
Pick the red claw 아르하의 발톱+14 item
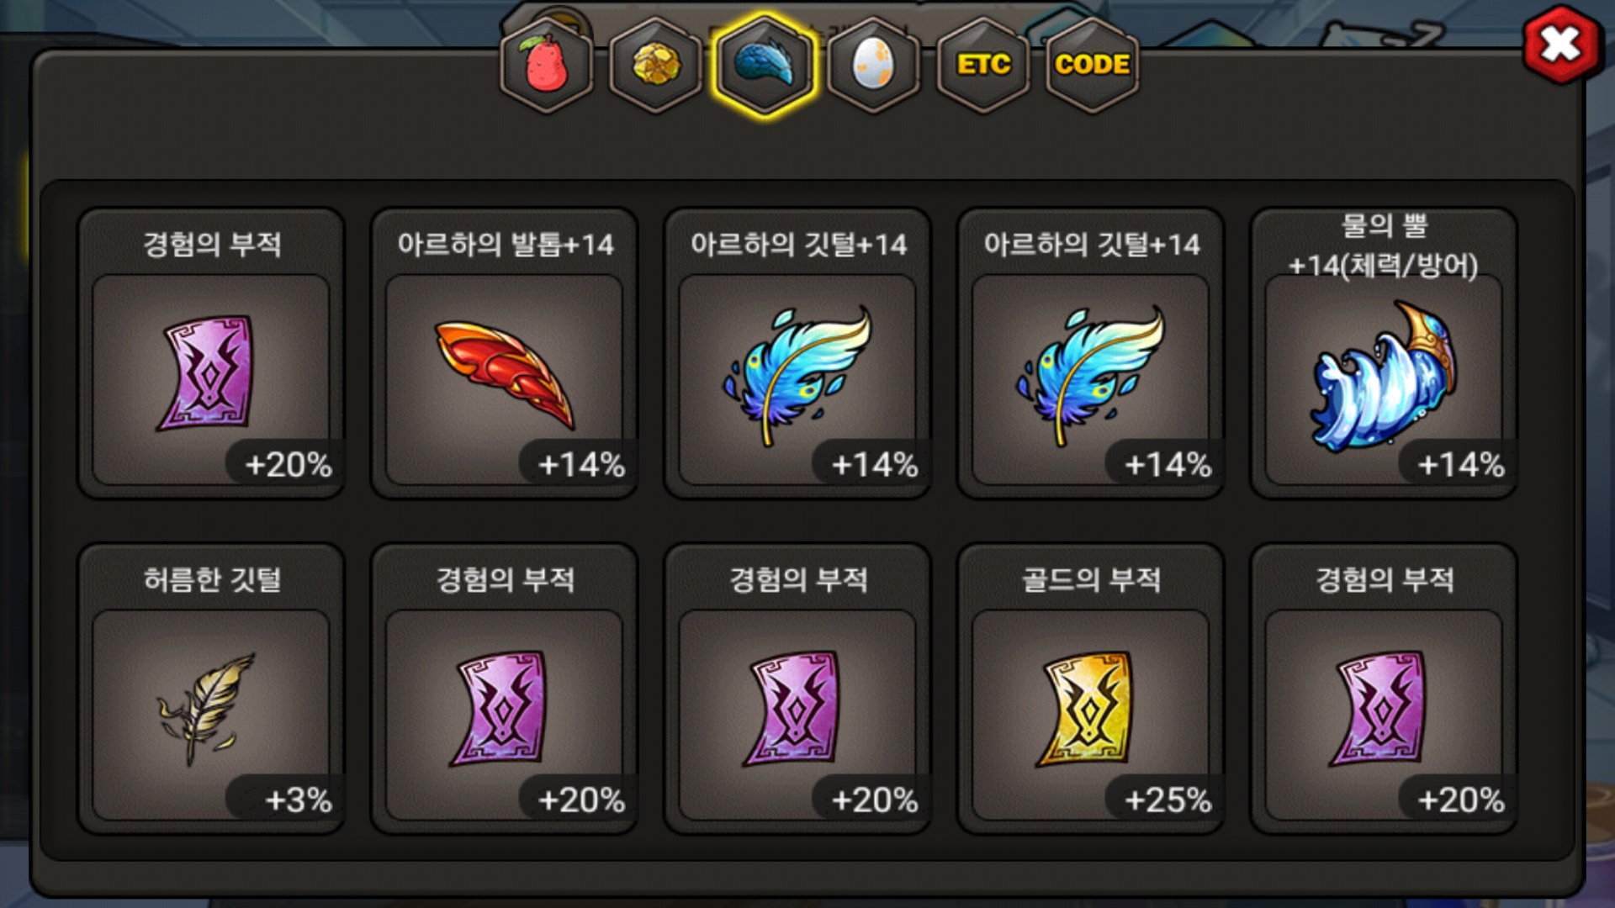pos(504,353)
